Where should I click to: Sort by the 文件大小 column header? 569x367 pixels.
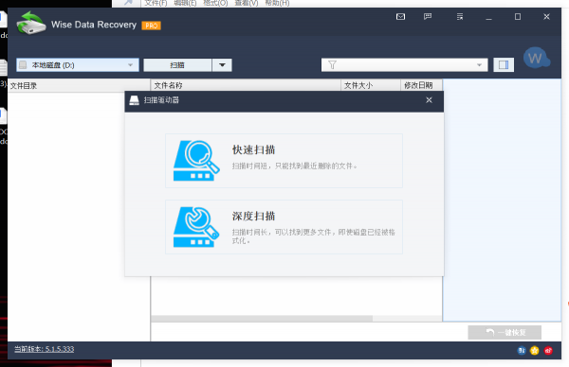pos(371,85)
